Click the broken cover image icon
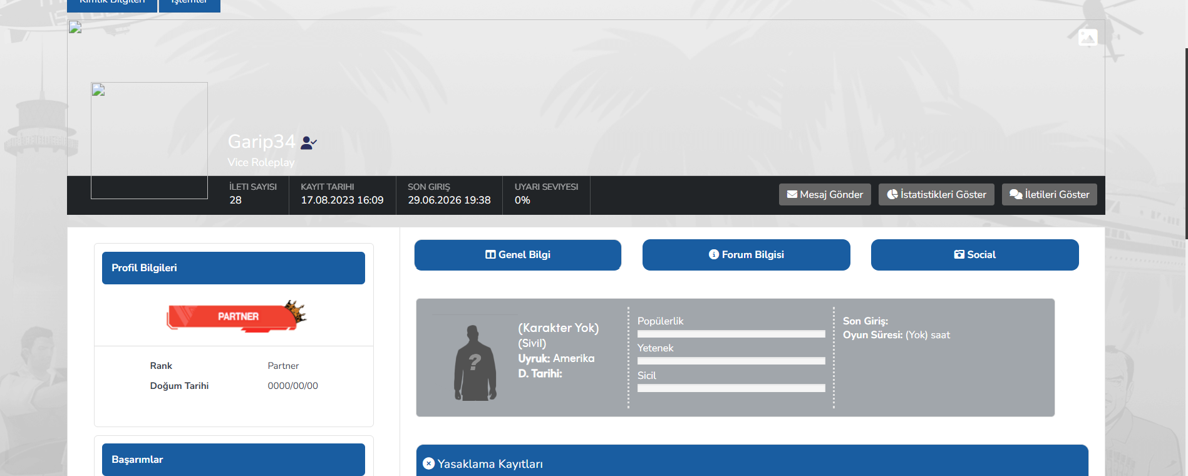Screen dimensions: 1188x476 (75, 27)
